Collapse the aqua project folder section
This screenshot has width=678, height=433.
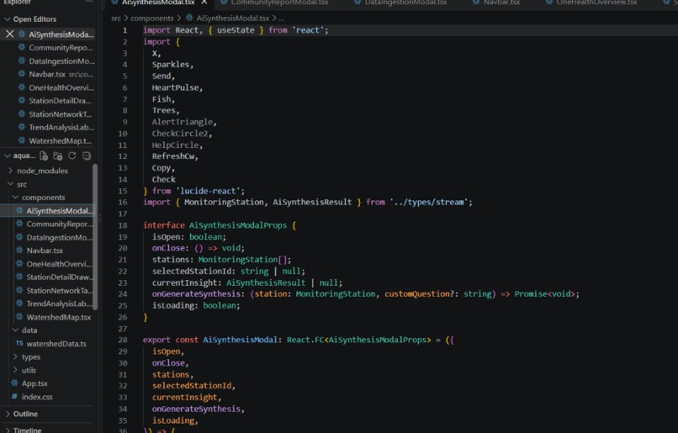[8, 156]
